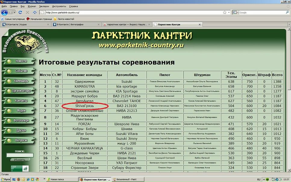Close the 'В Контакте | Аудио' tab
Screen dimensions: 291x182
[48, 24]
